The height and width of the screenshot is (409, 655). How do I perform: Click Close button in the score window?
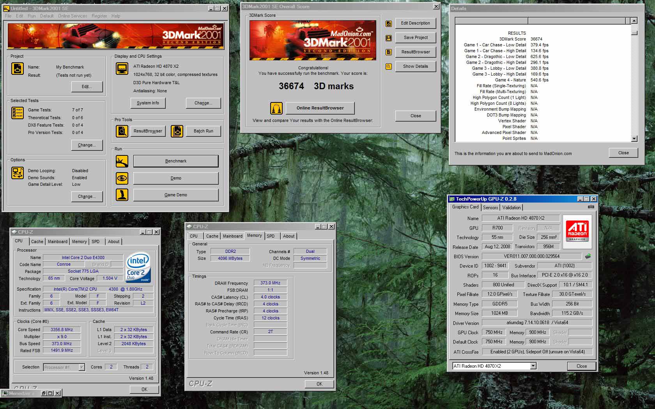416,116
